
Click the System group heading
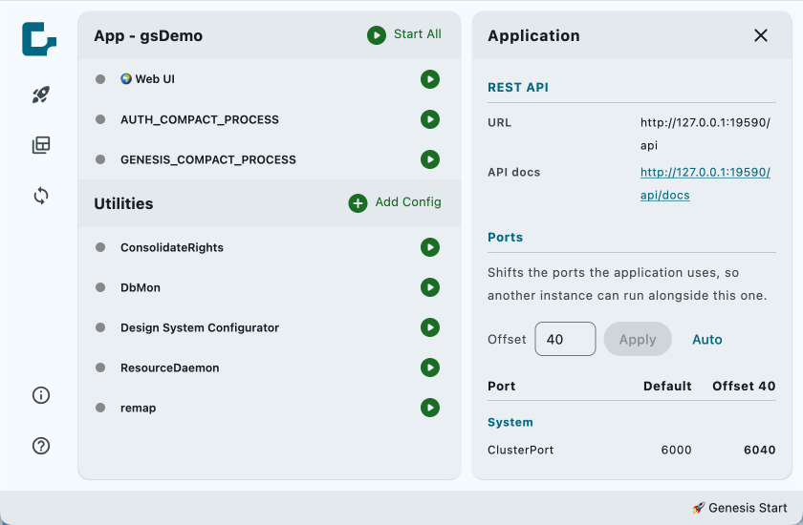coord(510,422)
